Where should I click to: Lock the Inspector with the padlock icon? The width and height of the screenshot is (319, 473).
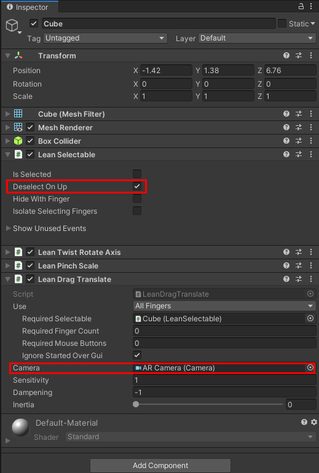(301, 6)
